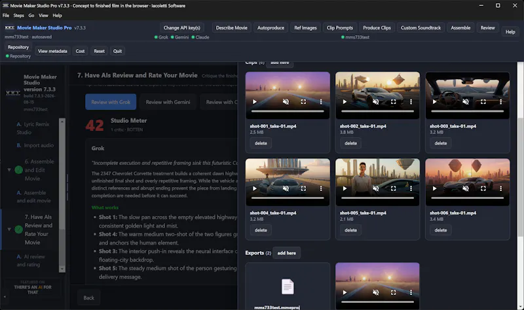Image resolution: width=524 pixels, height=310 pixels.
Task: Seek in the shot-001_take-01.mp4 progress bar
Action: coord(288,111)
